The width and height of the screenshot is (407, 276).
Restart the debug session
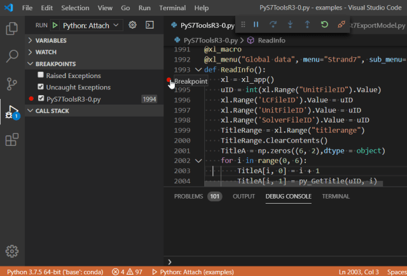pos(324,25)
